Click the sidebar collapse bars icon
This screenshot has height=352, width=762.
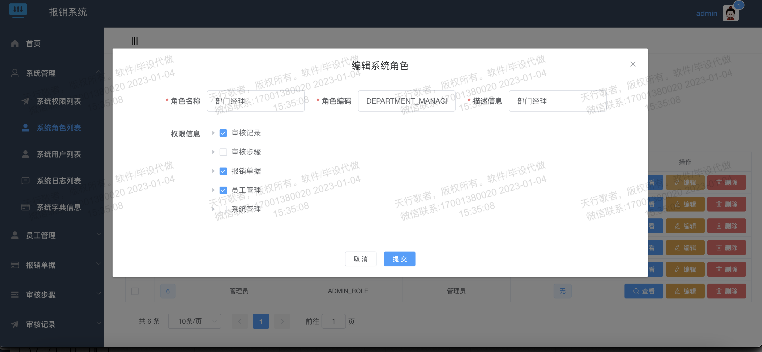pos(134,41)
